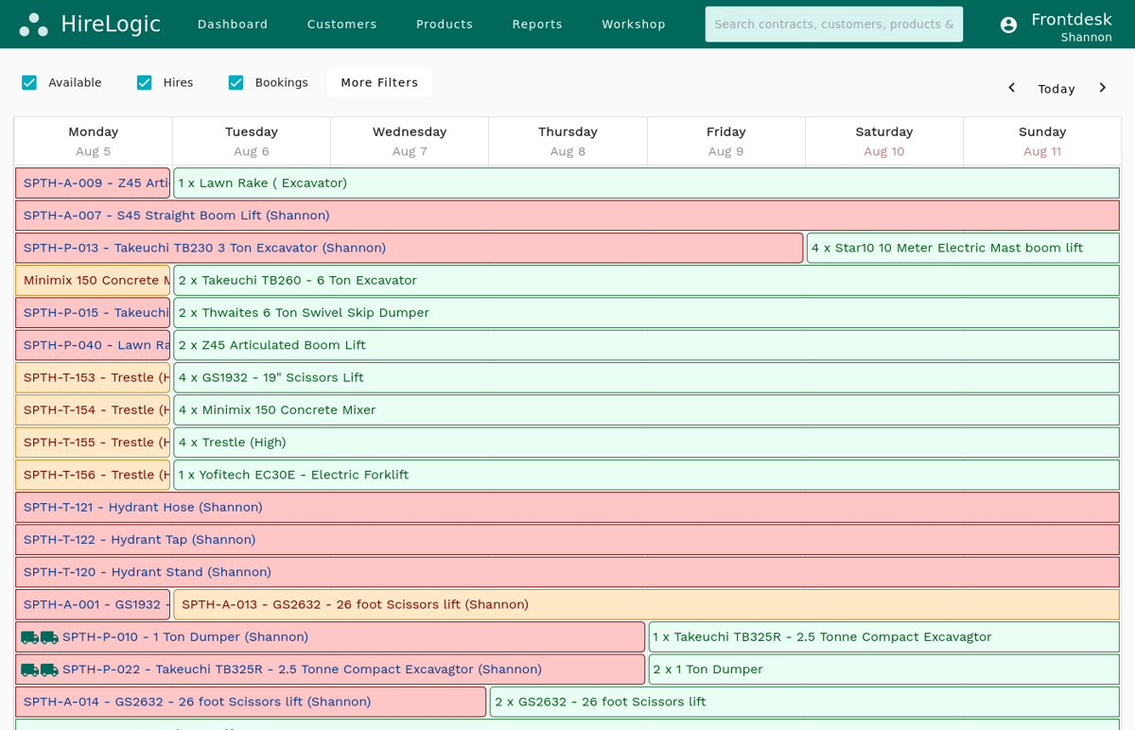This screenshot has height=730, width=1135.
Task: Disable the Hires filter
Action: click(x=144, y=82)
